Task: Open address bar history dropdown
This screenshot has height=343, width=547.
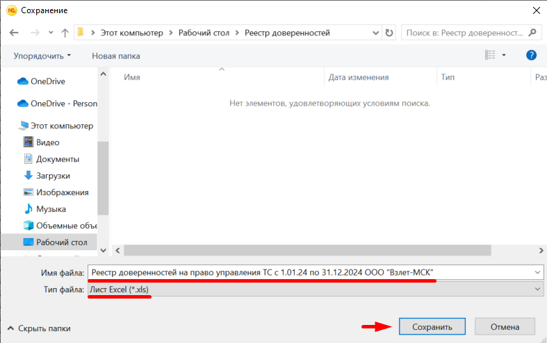Action: pos(376,33)
